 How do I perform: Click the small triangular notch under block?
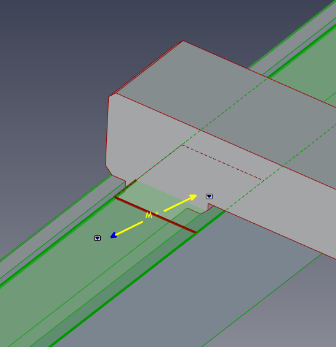point(210,207)
